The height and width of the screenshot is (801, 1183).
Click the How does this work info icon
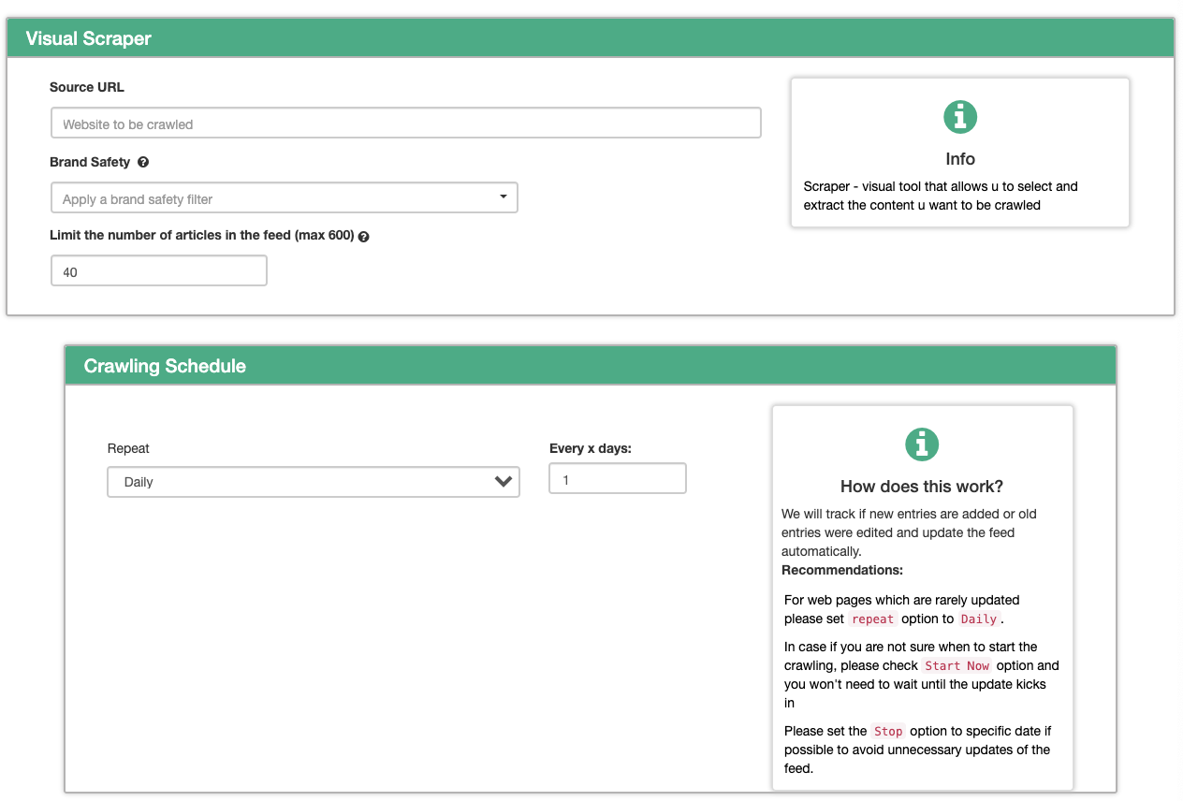point(922,444)
